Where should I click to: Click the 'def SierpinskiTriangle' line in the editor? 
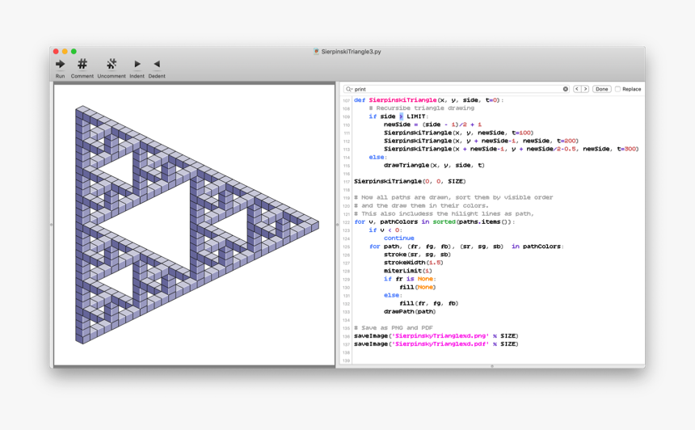tap(428, 100)
